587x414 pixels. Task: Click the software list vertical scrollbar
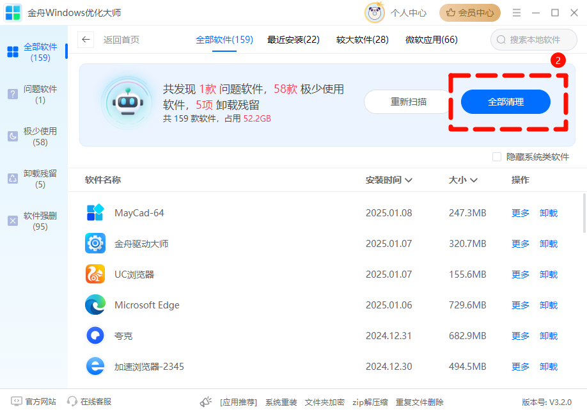click(x=584, y=213)
